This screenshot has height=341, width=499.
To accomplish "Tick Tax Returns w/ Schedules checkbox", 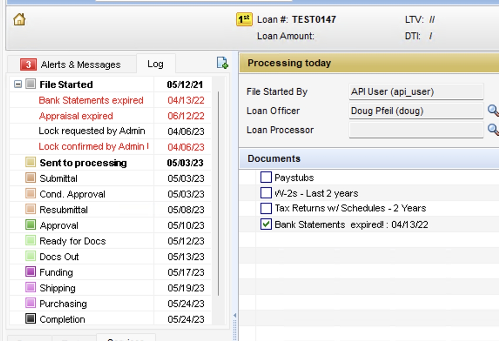I will [x=266, y=208].
